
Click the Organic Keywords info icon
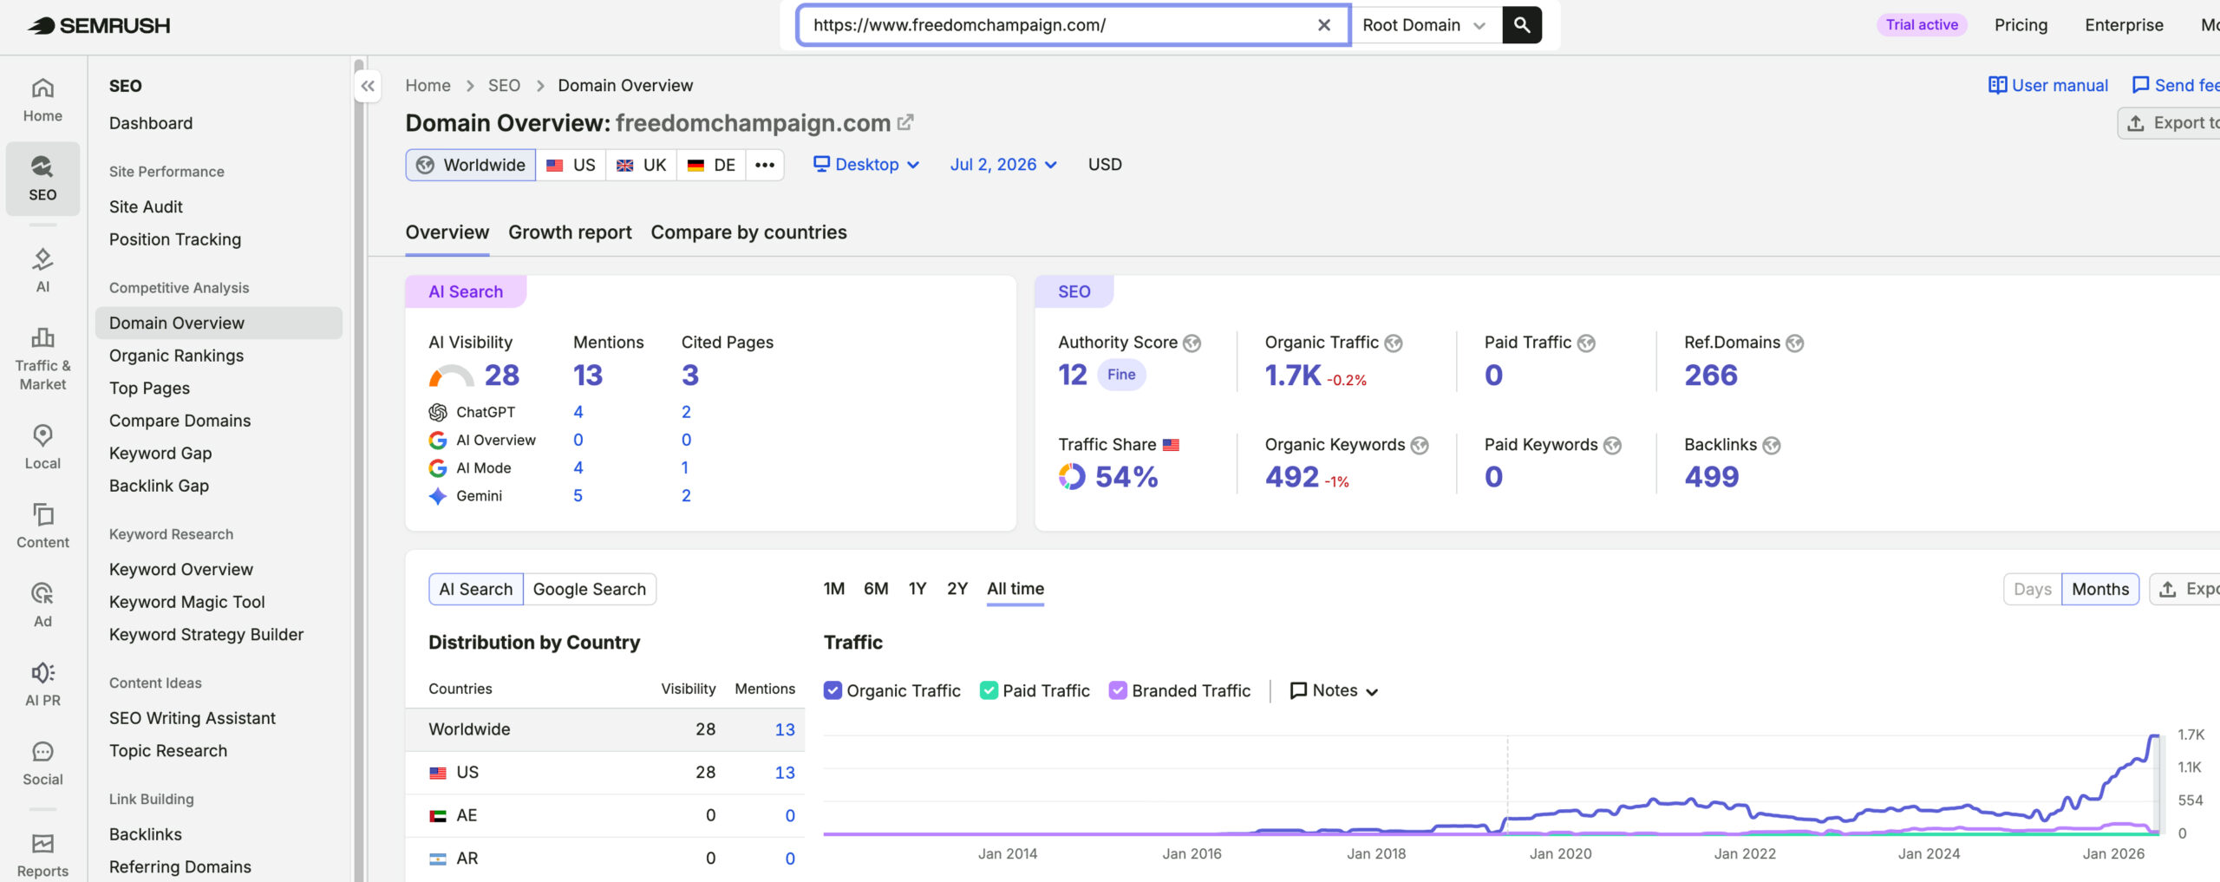point(1420,445)
